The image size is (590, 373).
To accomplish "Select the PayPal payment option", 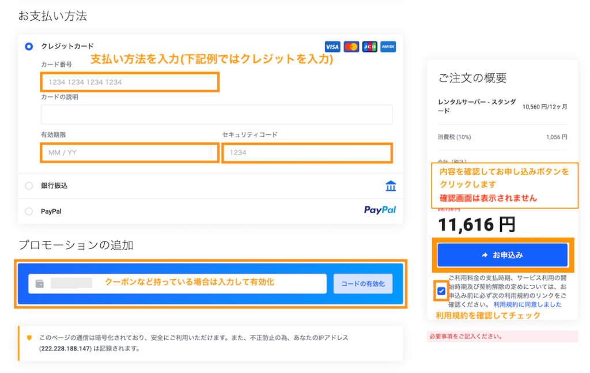I will click(29, 211).
